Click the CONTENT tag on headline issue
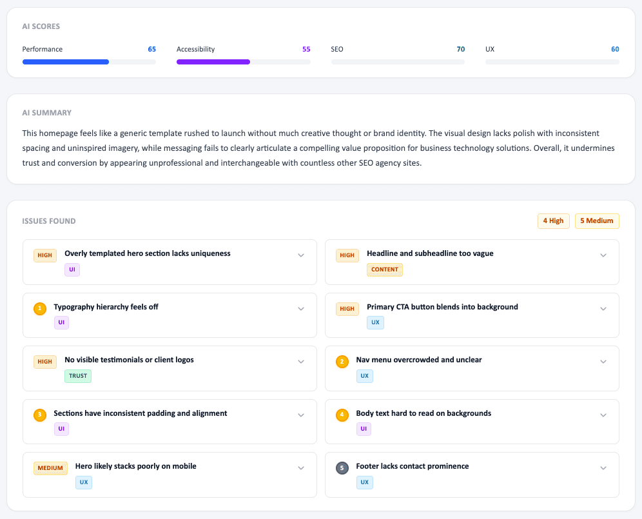 click(x=385, y=270)
